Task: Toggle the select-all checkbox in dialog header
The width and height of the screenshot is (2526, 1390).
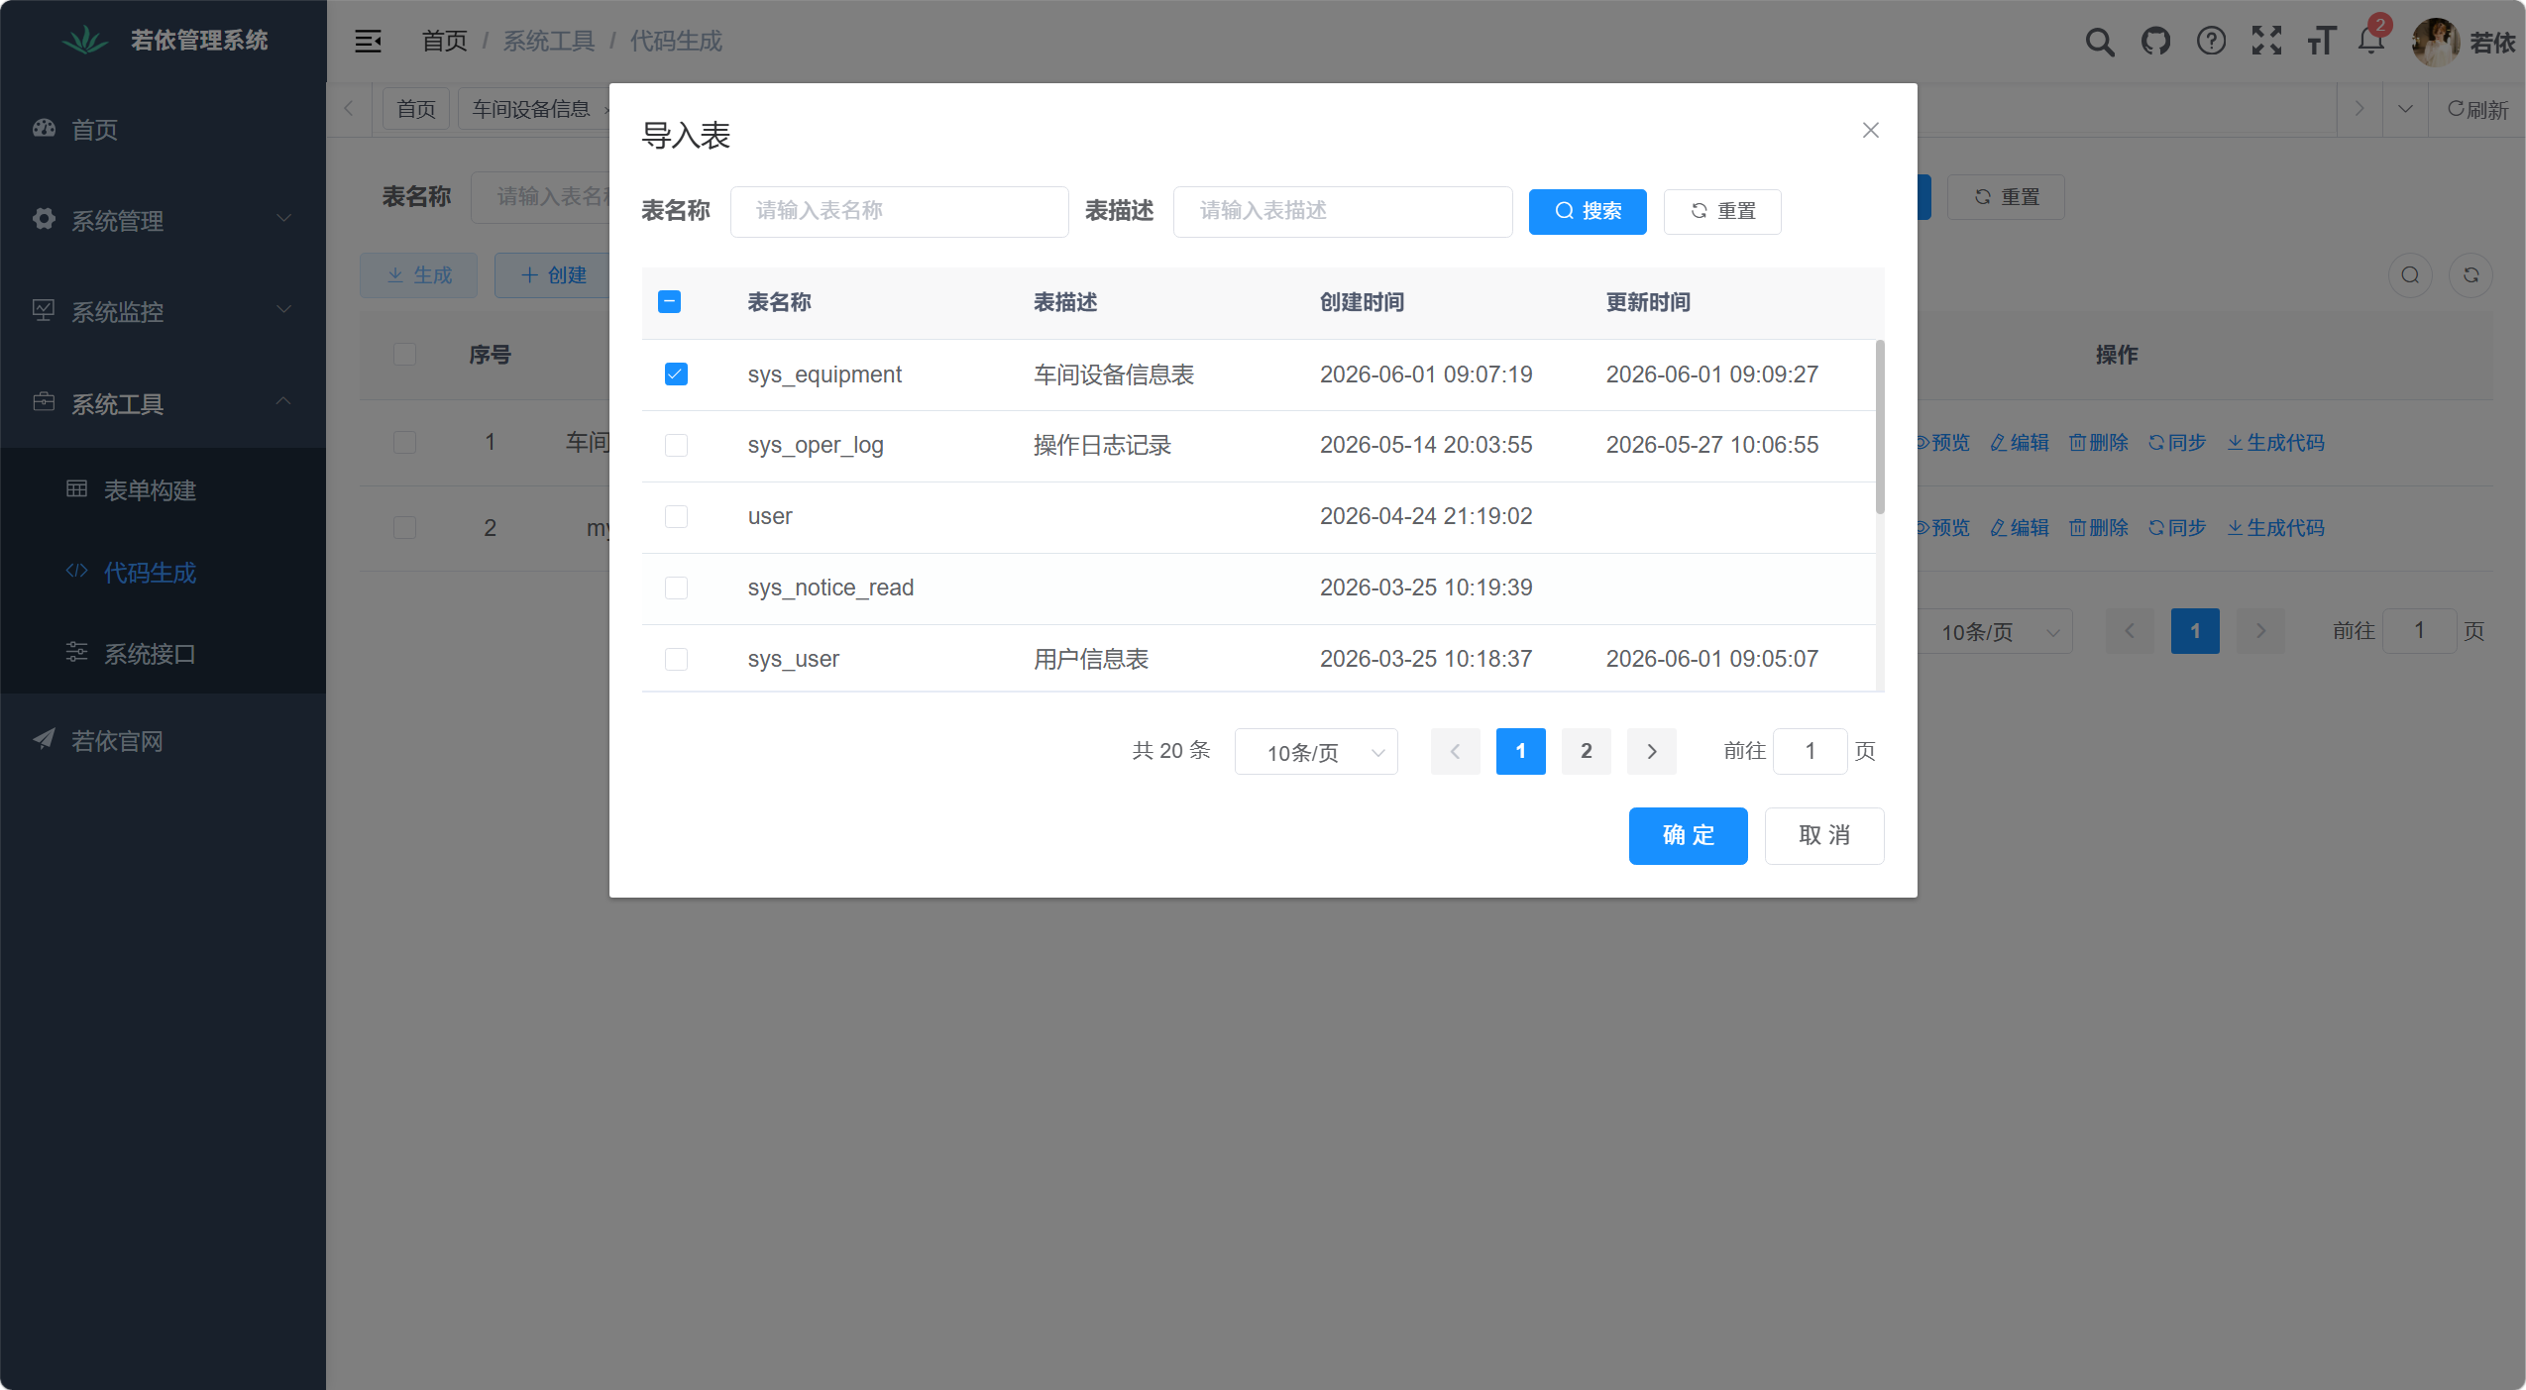Action: (669, 302)
